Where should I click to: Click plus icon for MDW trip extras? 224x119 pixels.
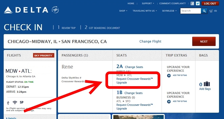[168, 76]
